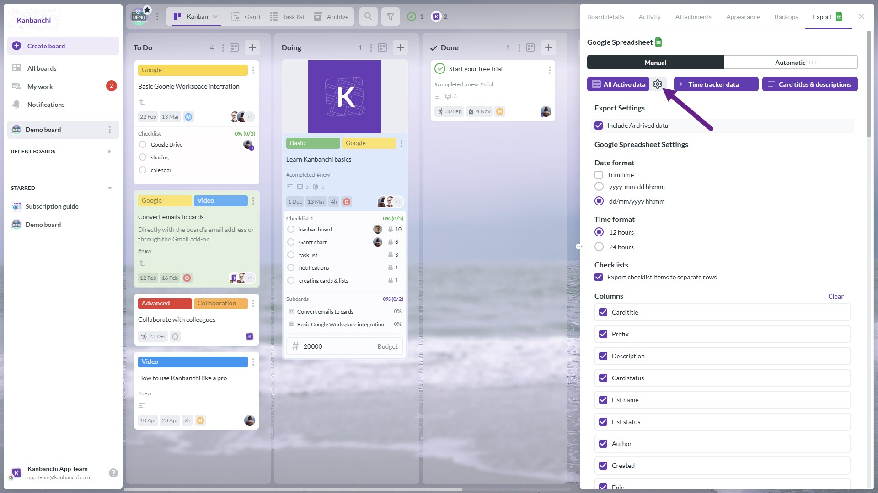Screen dimensions: 878x493
Task: Open Demo board sidebar options menu
Action: (x=110, y=130)
